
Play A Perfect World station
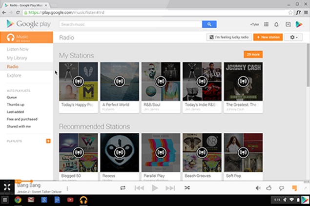[x=120, y=81]
